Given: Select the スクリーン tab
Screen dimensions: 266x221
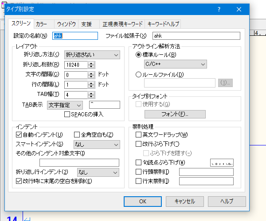Looking at the screenshot, I should coord(21,23).
